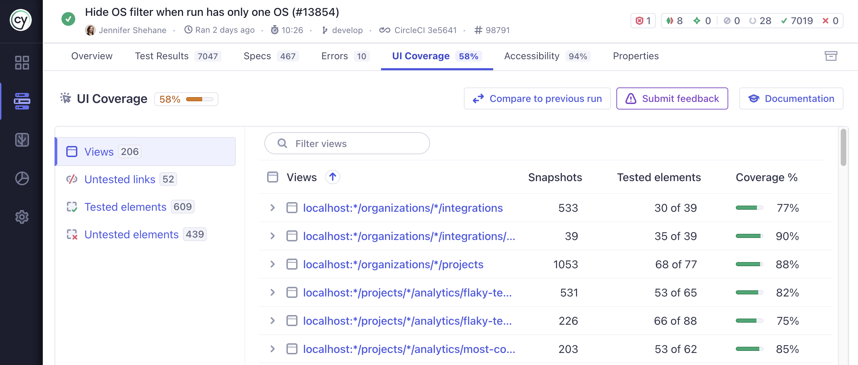Click the develop branch icon
This screenshot has height=365, width=858.
pos(324,30)
